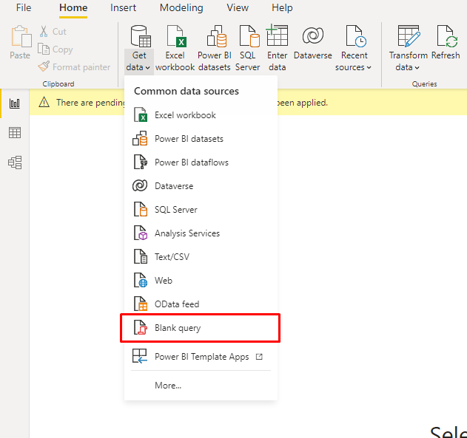Open the Insert ribbon tab
This screenshot has height=438, width=467.
tap(123, 8)
